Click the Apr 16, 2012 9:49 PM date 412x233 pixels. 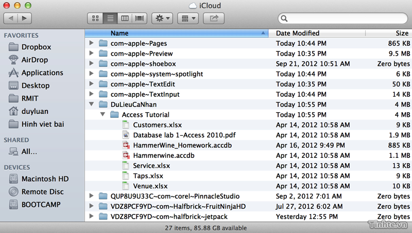tap(311, 146)
